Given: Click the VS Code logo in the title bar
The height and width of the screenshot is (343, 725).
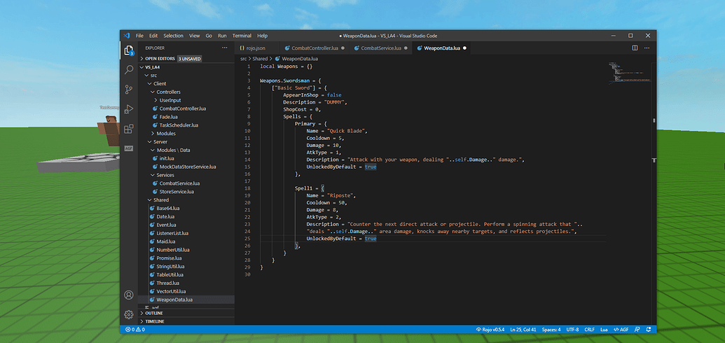Looking at the screenshot, I should coord(126,36).
